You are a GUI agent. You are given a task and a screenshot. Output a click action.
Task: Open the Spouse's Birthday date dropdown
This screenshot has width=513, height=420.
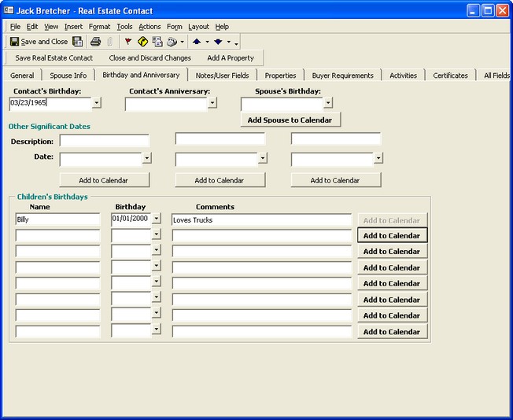[x=328, y=103]
